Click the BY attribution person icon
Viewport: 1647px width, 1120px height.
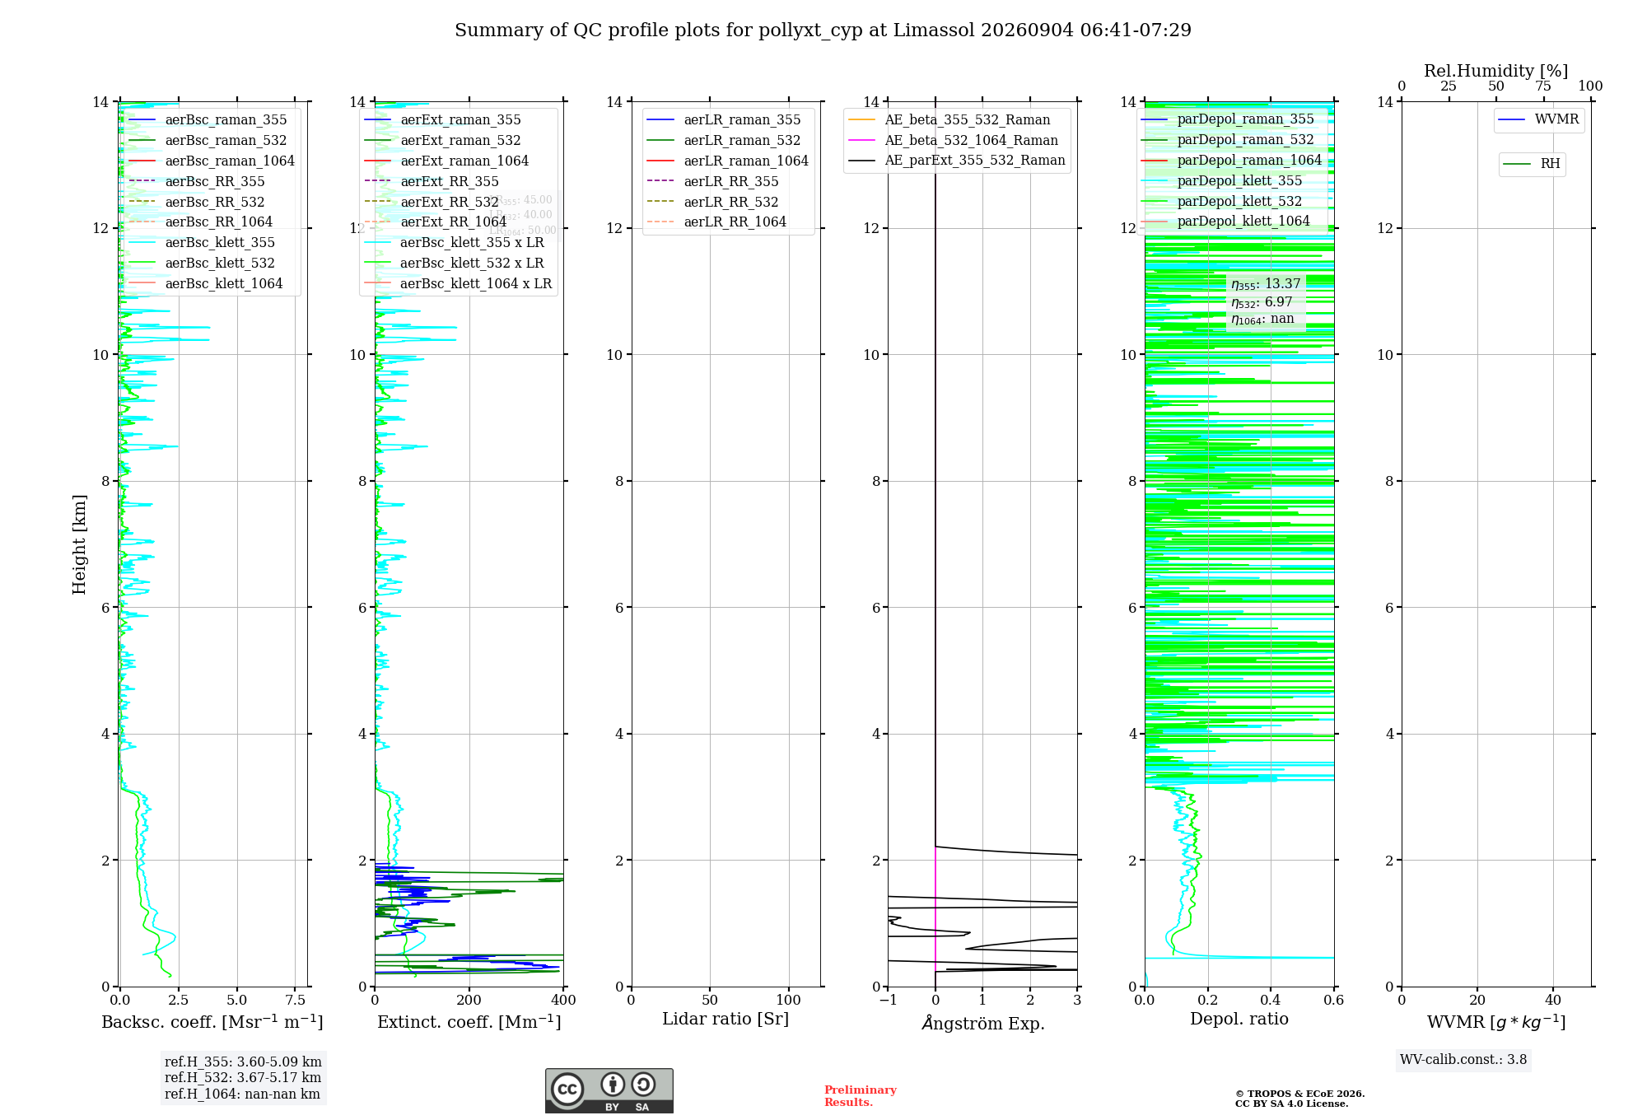click(x=613, y=1085)
